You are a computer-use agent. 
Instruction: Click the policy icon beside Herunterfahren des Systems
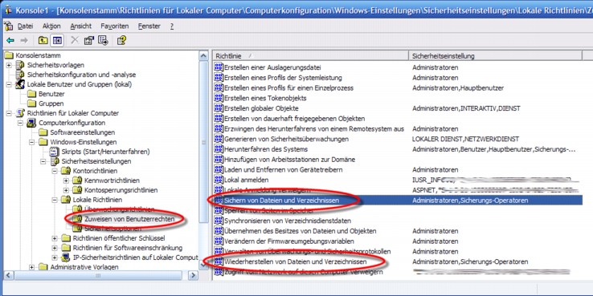[x=219, y=149]
